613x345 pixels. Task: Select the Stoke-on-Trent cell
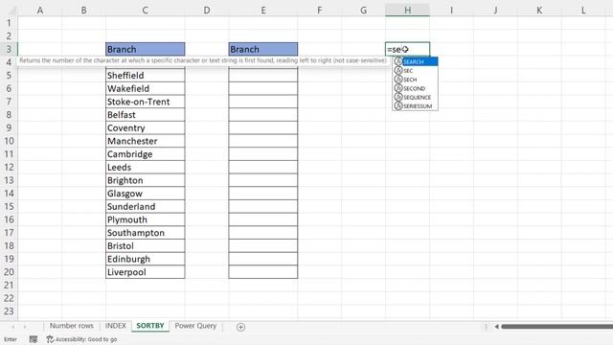click(145, 102)
